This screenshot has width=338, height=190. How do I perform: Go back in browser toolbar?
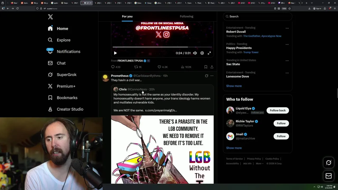tap(8, 8)
